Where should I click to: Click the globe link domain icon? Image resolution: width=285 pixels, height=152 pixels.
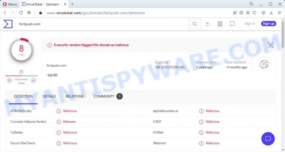pos(264,65)
